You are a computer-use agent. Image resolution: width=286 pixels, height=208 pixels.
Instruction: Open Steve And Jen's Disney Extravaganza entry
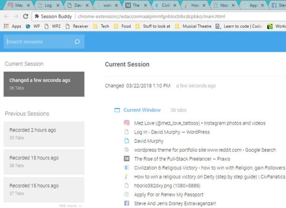tap(175, 203)
